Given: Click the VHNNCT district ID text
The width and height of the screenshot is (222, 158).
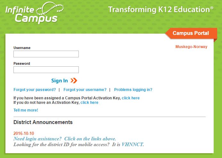Looking at the screenshot, I should tap(132, 145).
